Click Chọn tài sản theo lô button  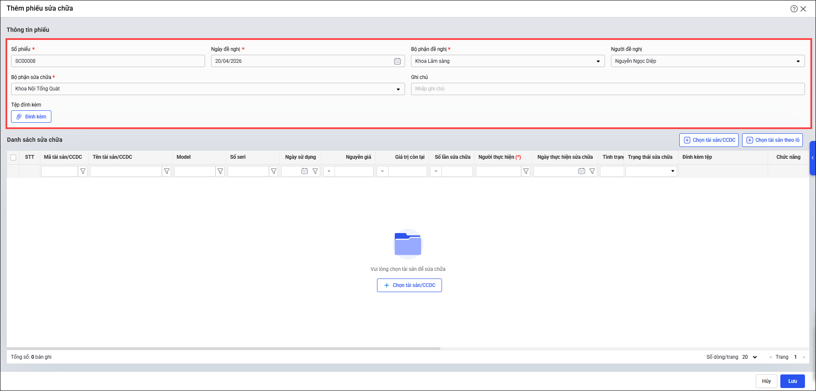(x=772, y=140)
